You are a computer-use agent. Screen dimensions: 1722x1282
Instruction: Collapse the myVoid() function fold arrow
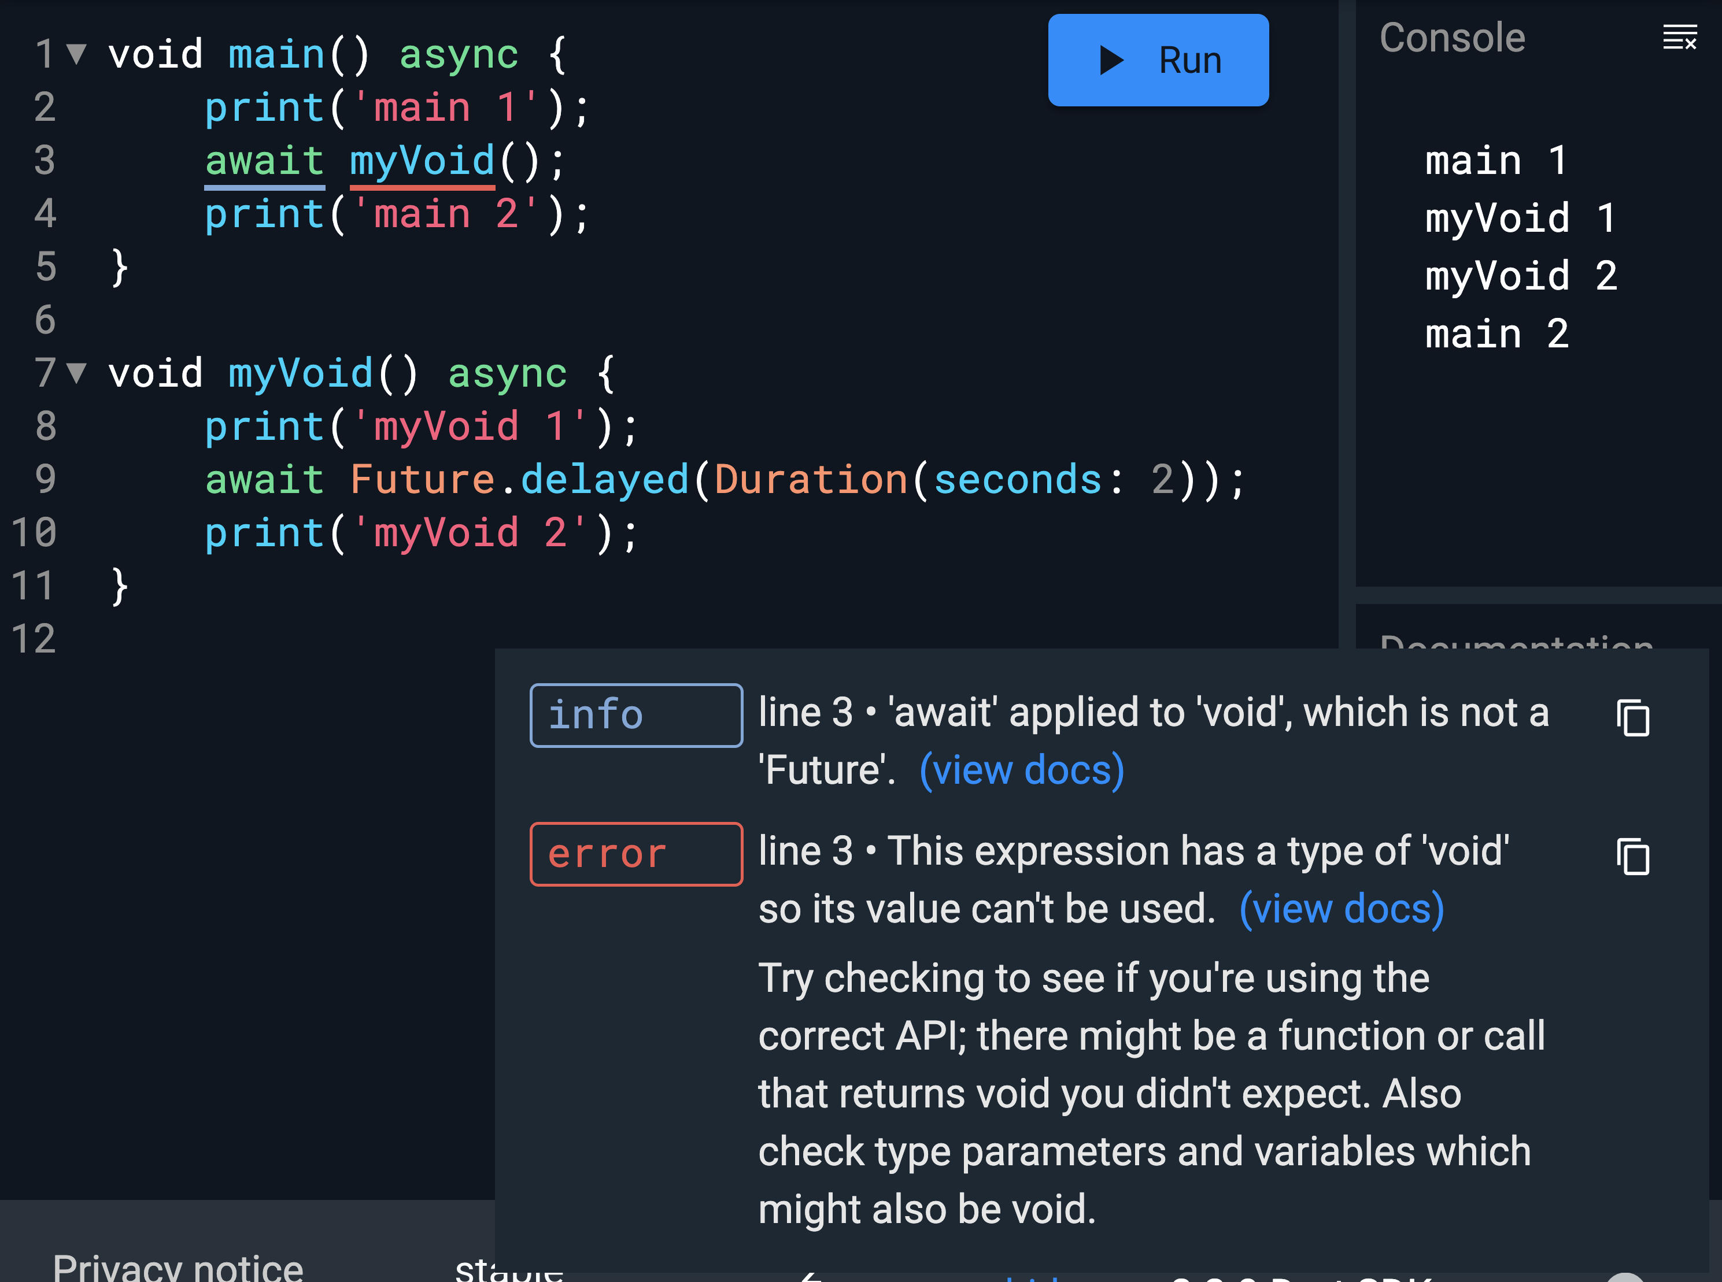pos(76,372)
